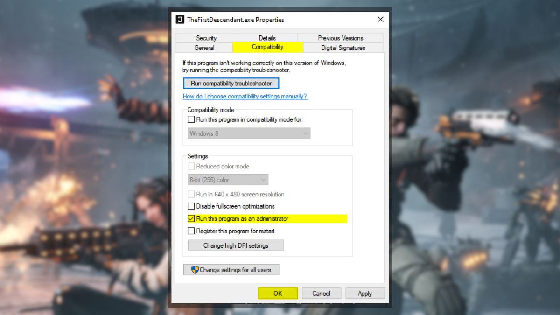Click the 'TheFirstDescendant.exe Properties' title text
Image resolution: width=560 pixels, height=315 pixels.
236,20
